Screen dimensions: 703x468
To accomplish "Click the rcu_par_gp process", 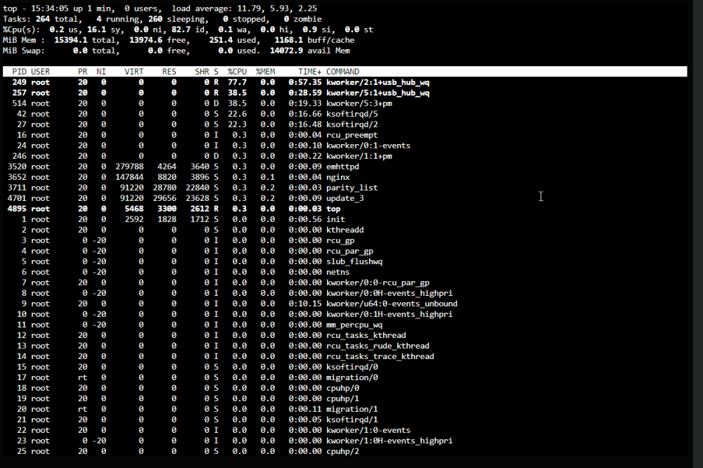I will [x=349, y=251].
